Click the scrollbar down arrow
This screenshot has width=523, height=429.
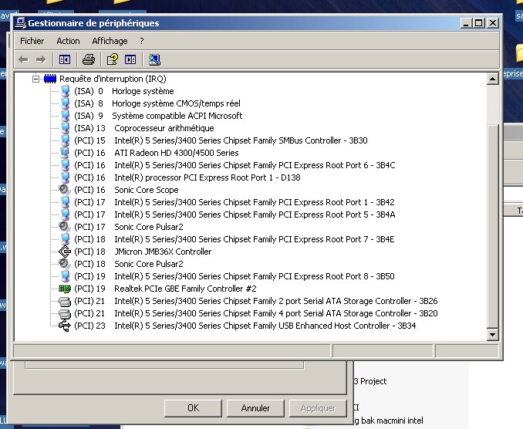[493, 334]
